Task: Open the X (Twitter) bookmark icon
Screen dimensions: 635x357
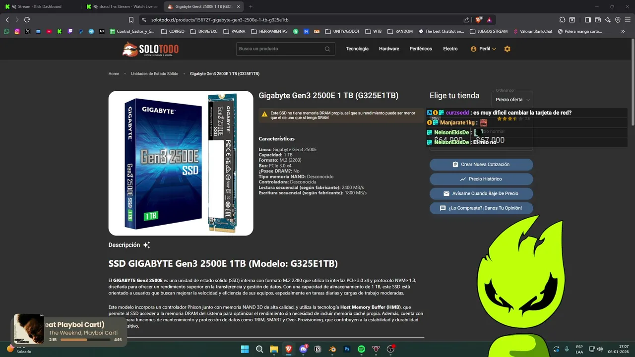Action: tap(28, 31)
